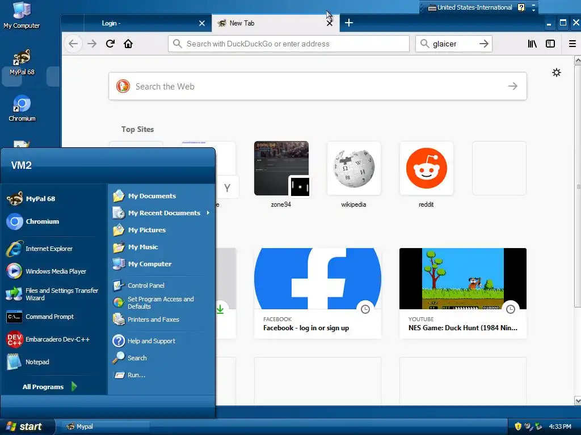Go back with the browser back arrow
This screenshot has width=581, height=435.
[x=73, y=44]
